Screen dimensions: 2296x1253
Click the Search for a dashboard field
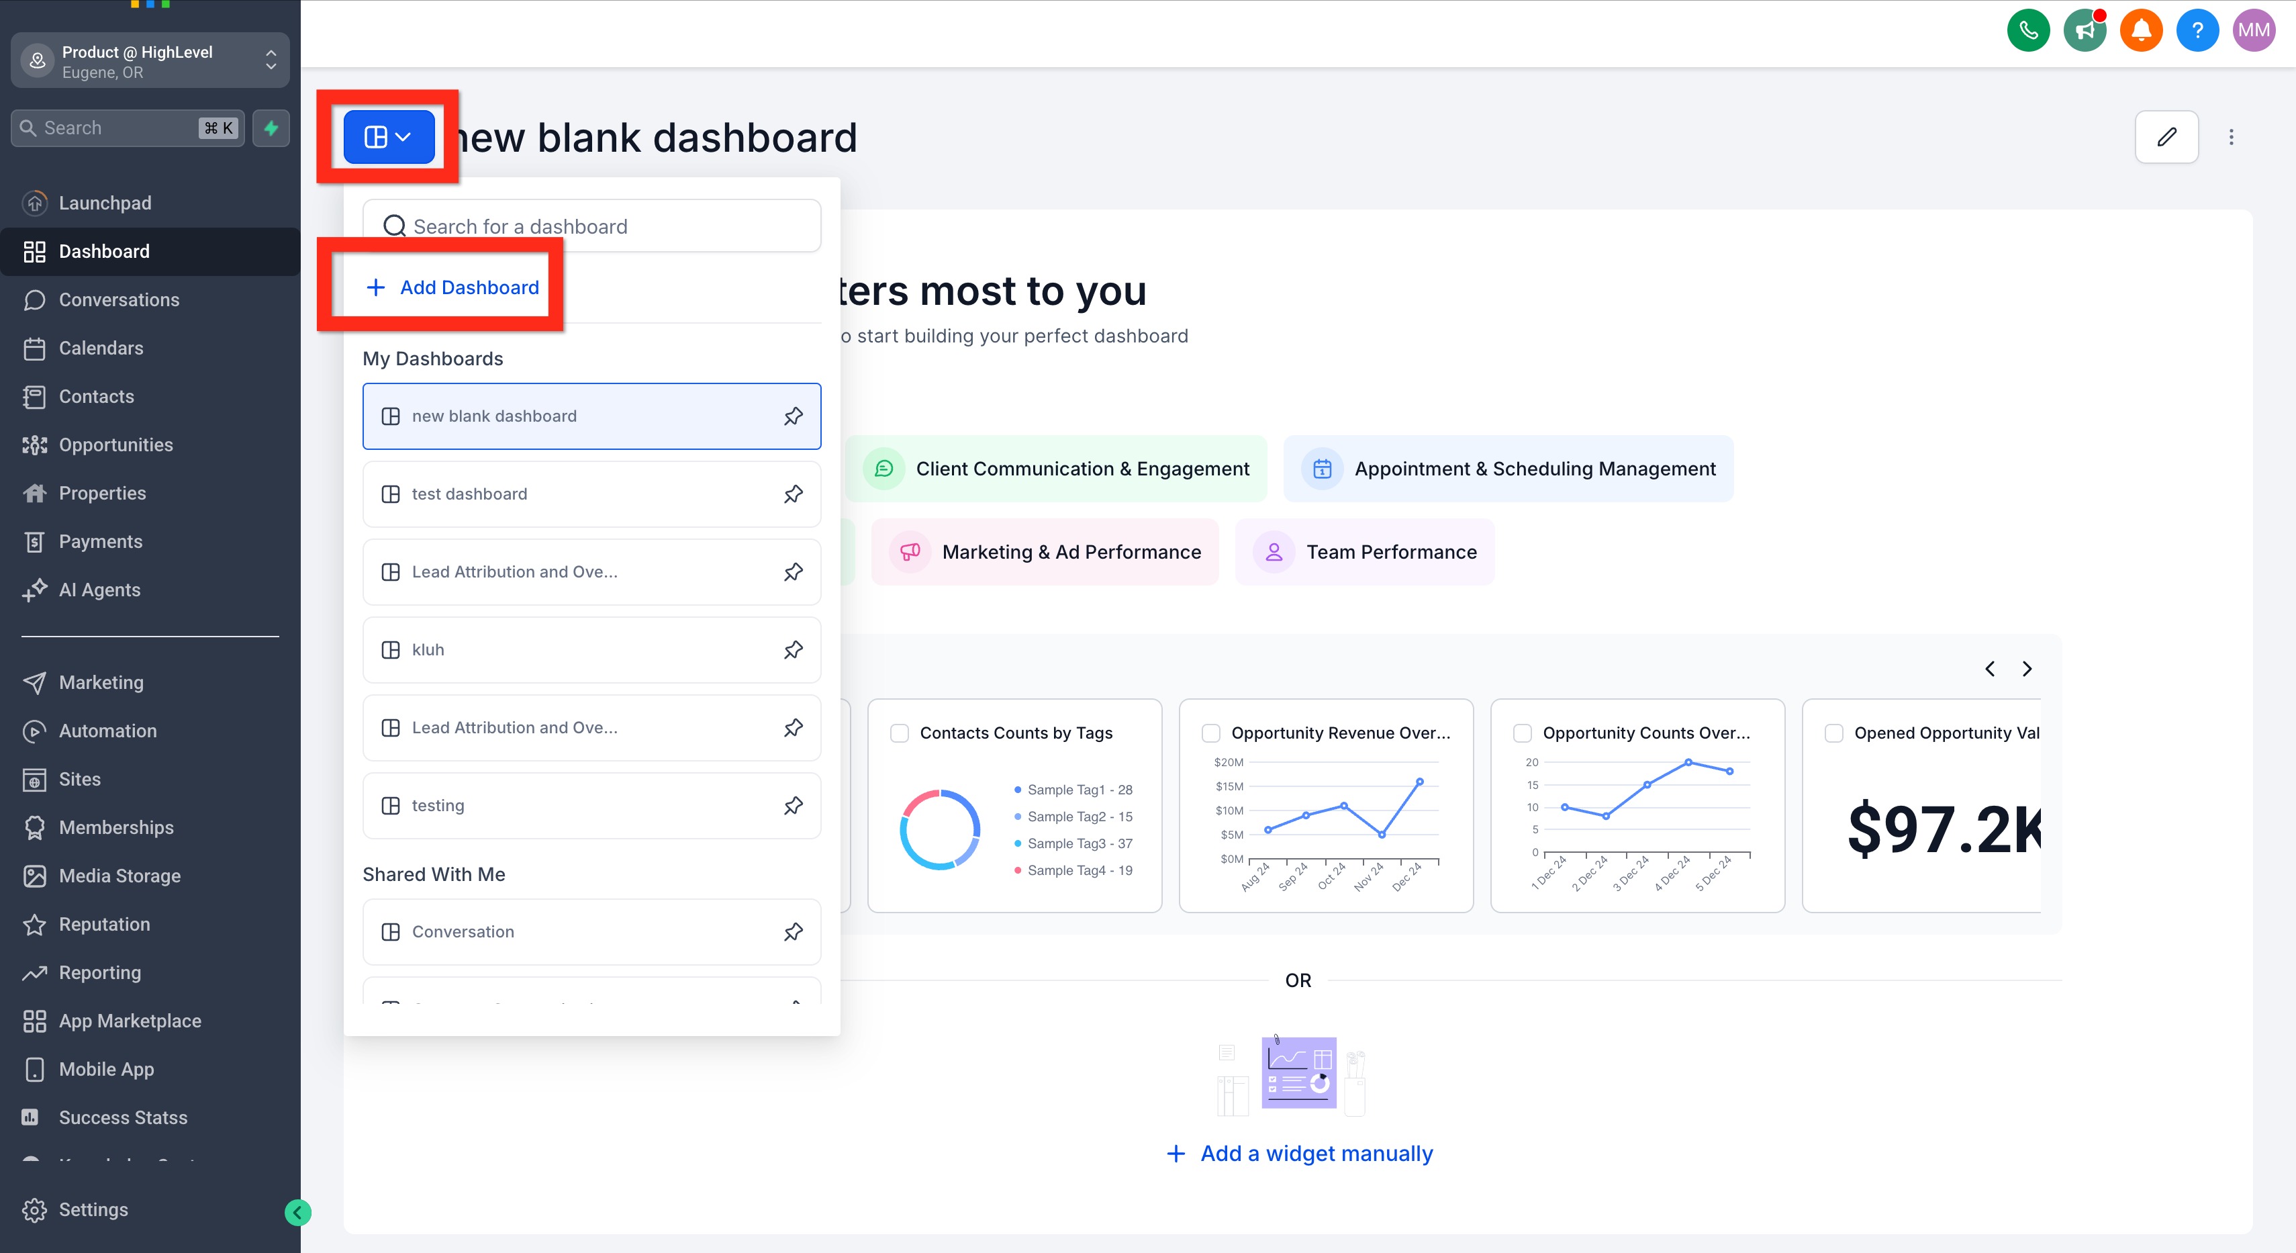(592, 226)
